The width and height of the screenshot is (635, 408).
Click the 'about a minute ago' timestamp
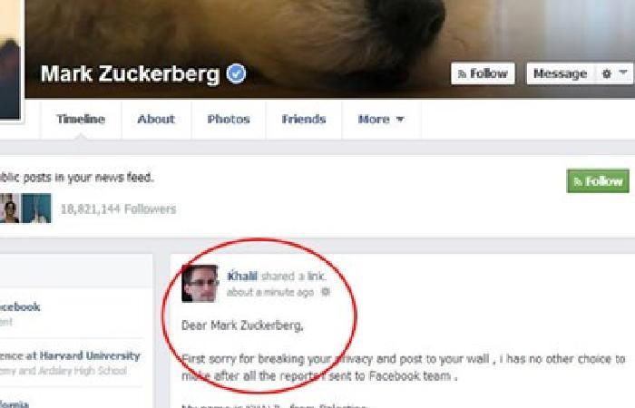(x=270, y=292)
